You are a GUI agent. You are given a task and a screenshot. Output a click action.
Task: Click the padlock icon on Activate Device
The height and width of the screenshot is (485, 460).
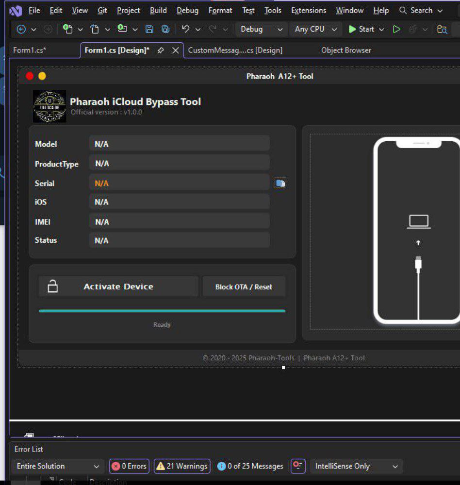52,286
